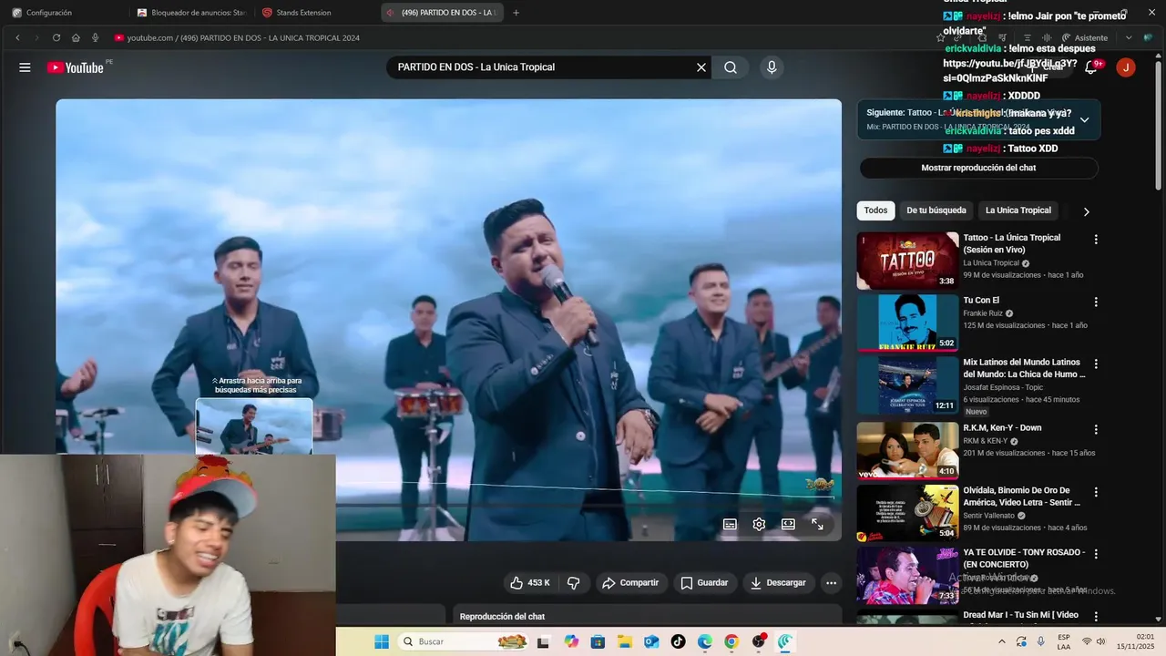Start voice search with the microphone

772,67
